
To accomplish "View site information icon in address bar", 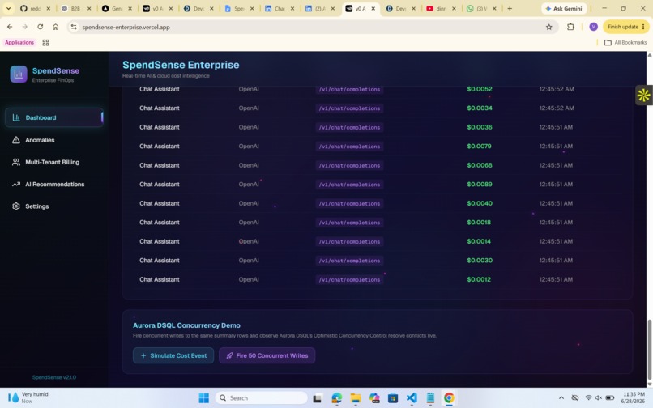I will pos(74,27).
